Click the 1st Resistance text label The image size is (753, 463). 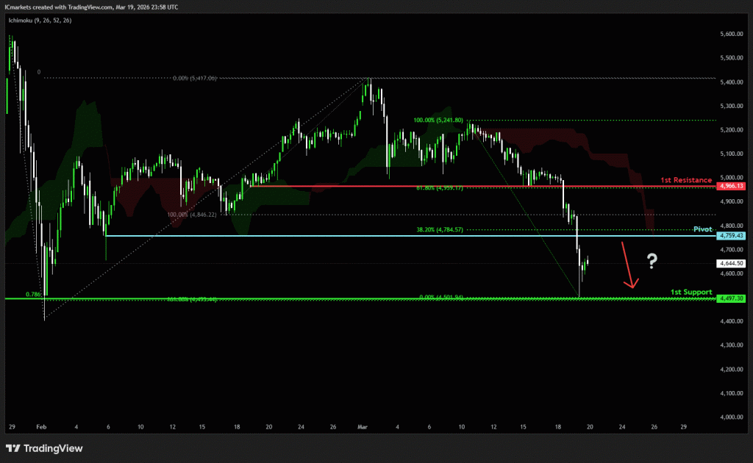685,180
